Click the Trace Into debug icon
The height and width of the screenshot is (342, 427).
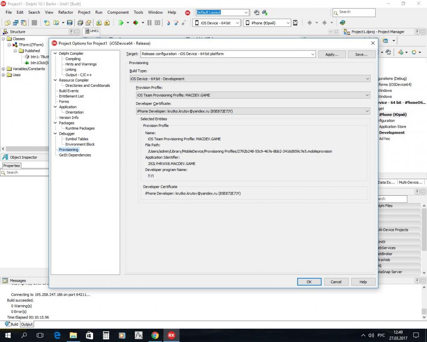168,23
